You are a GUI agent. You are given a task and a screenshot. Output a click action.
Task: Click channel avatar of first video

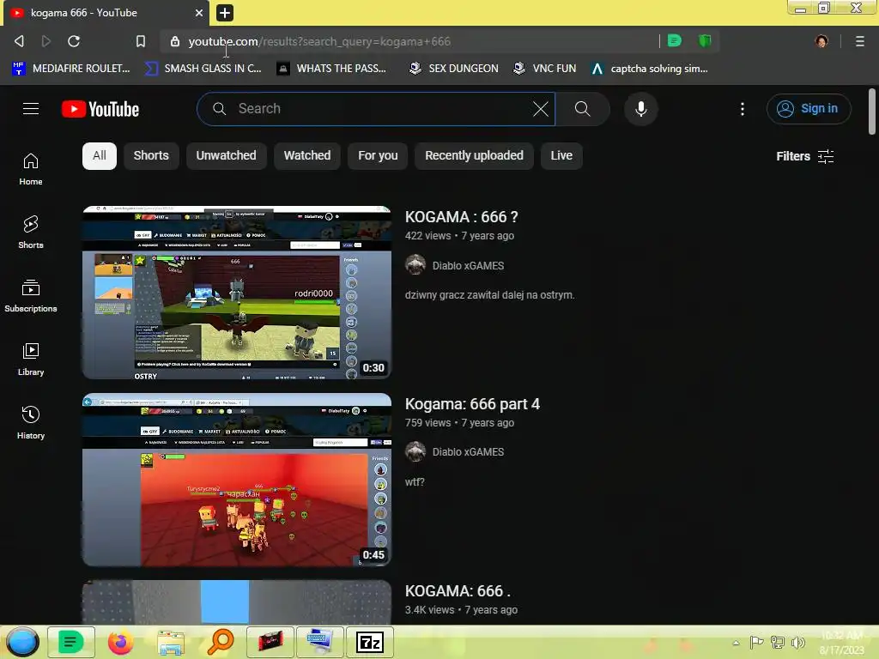point(415,265)
